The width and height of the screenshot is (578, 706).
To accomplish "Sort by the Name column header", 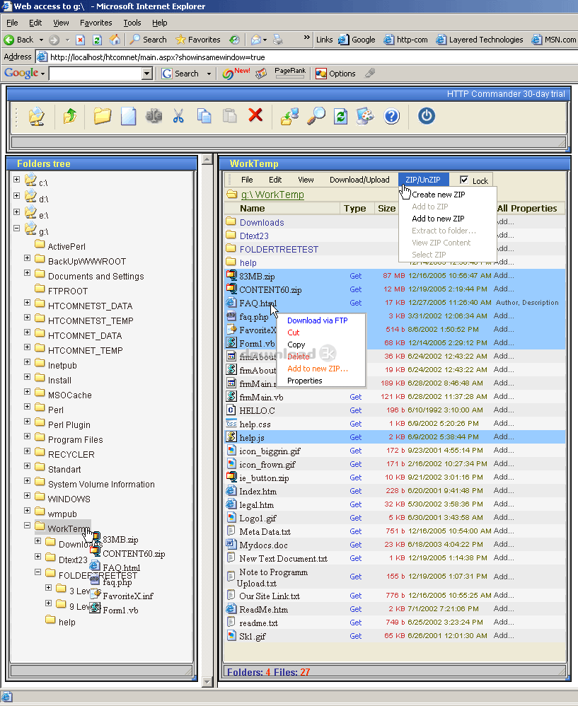I will point(252,209).
